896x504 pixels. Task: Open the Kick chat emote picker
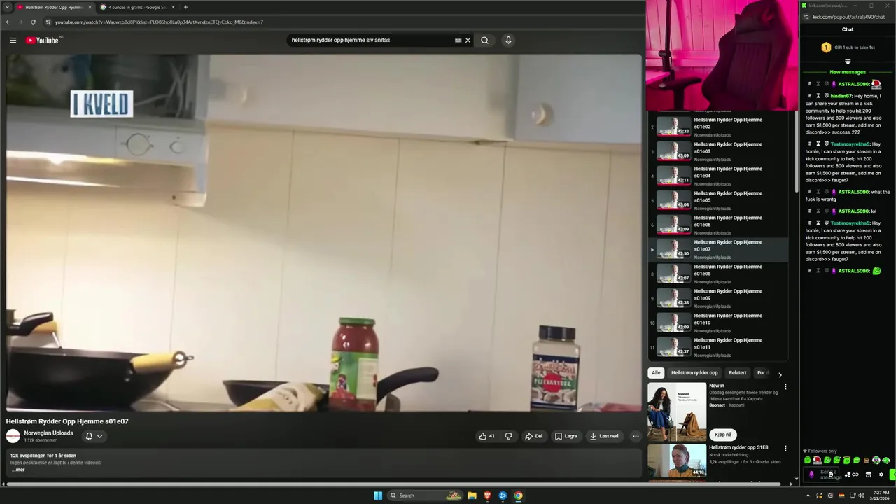(831, 475)
